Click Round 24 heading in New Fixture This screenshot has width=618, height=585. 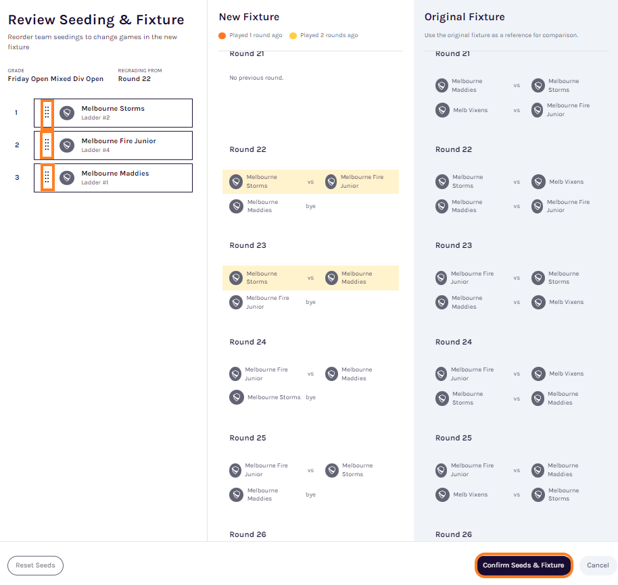pyautogui.click(x=247, y=342)
